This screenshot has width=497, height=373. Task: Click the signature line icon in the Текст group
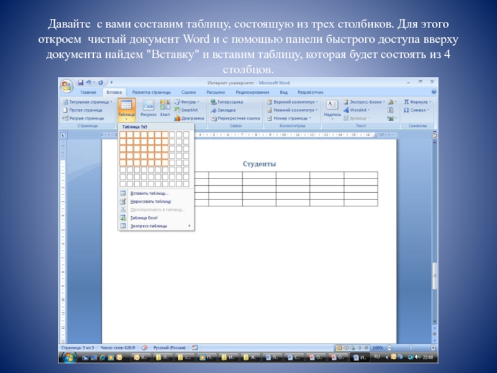[x=392, y=102]
